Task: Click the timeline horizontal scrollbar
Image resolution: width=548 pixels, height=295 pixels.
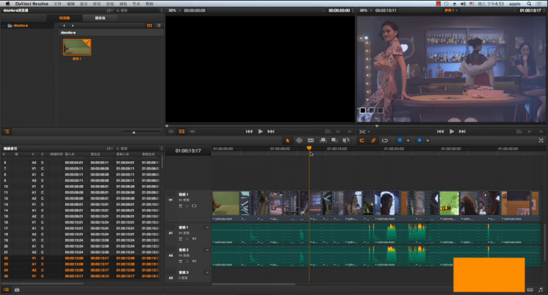Action: point(253,284)
